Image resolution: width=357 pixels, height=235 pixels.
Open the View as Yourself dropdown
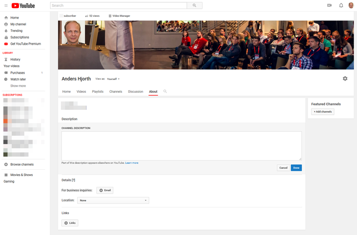(113, 79)
